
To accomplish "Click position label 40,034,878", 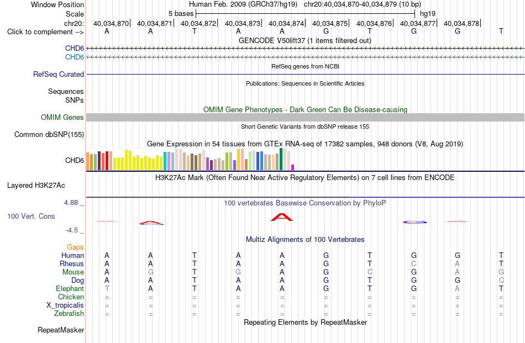I will point(461,23).
